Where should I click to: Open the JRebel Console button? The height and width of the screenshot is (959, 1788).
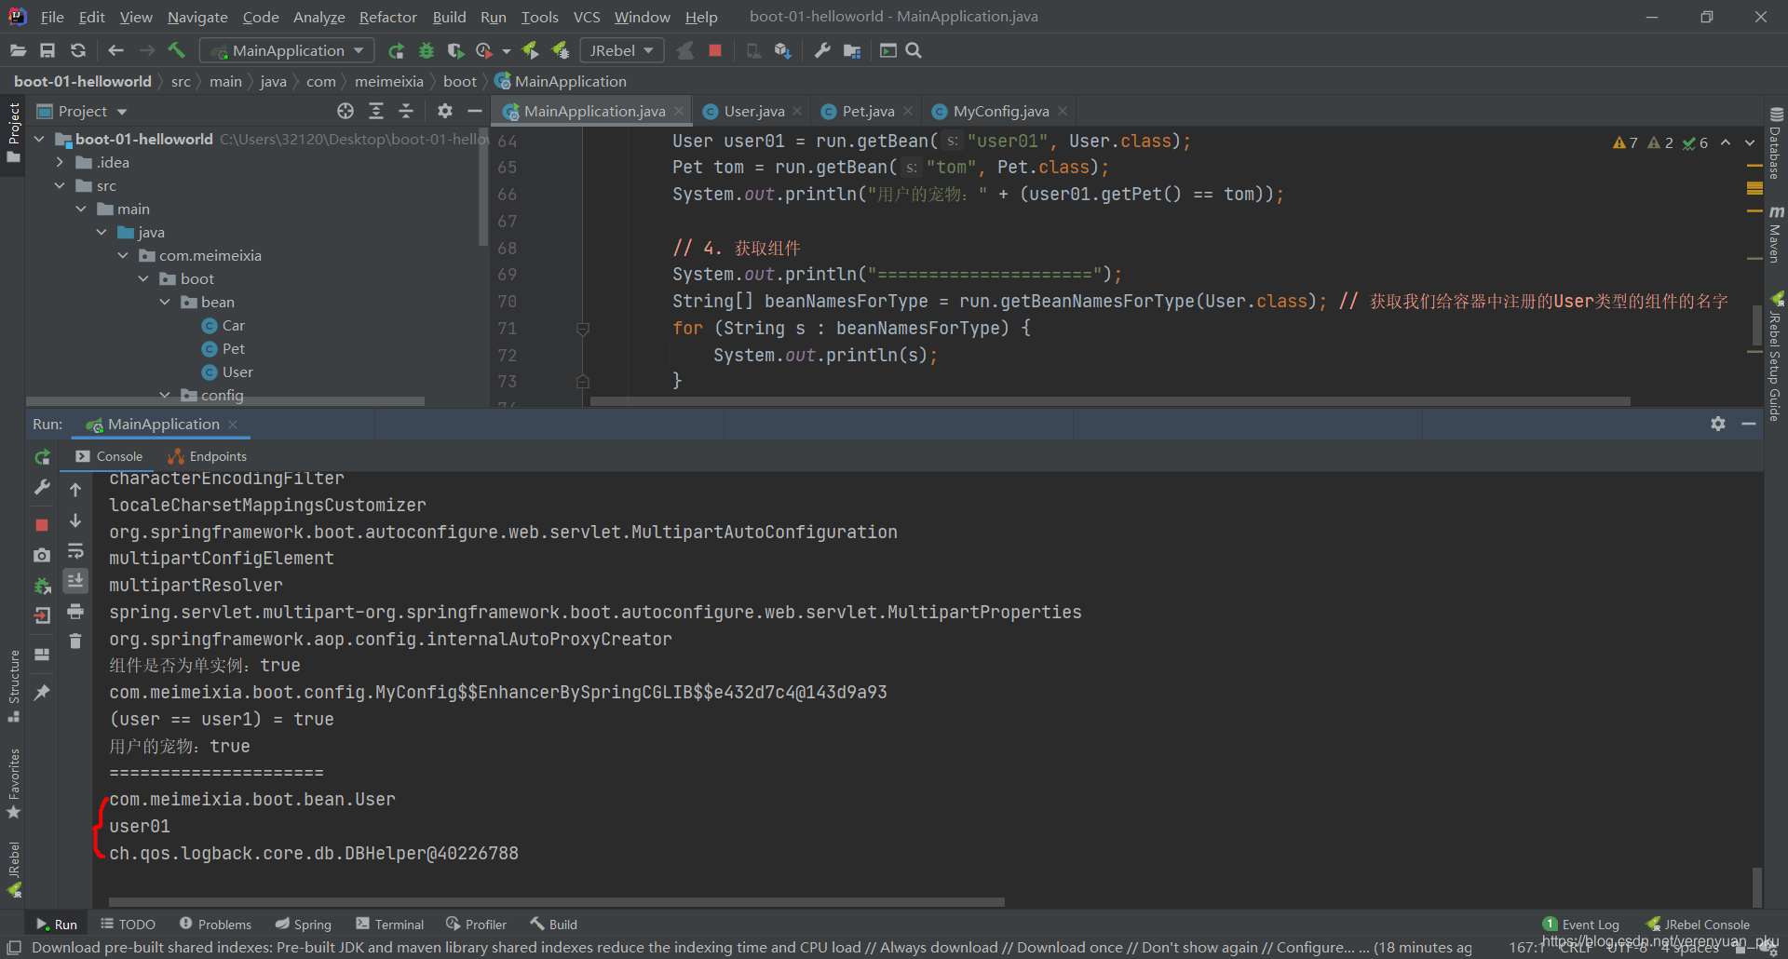coord(1698,925)
